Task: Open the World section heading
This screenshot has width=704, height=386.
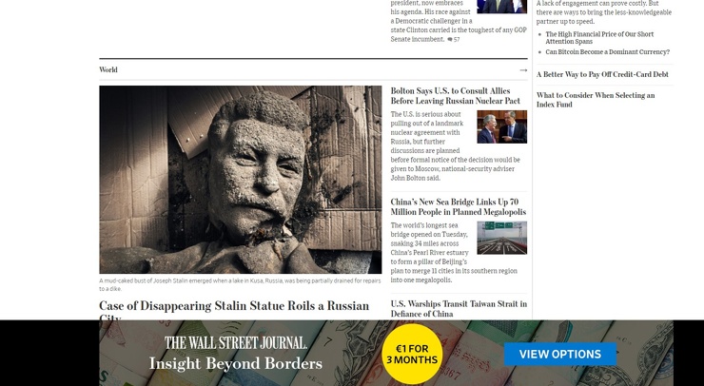Action: [x=108, y=69]
